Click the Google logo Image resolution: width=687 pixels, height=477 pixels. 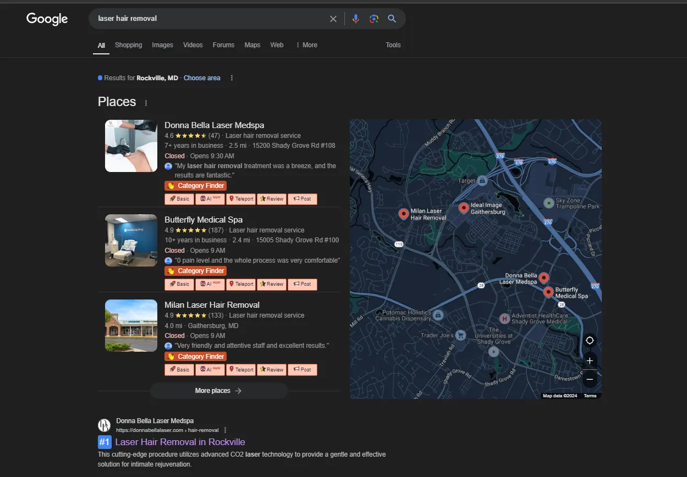(x=47, y=19)
